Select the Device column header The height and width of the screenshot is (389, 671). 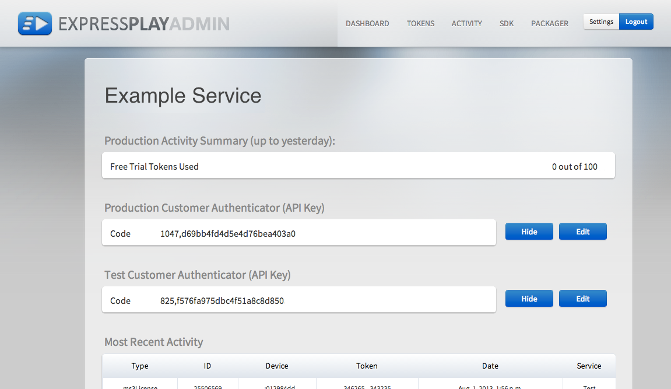click(x=277, y=366)
